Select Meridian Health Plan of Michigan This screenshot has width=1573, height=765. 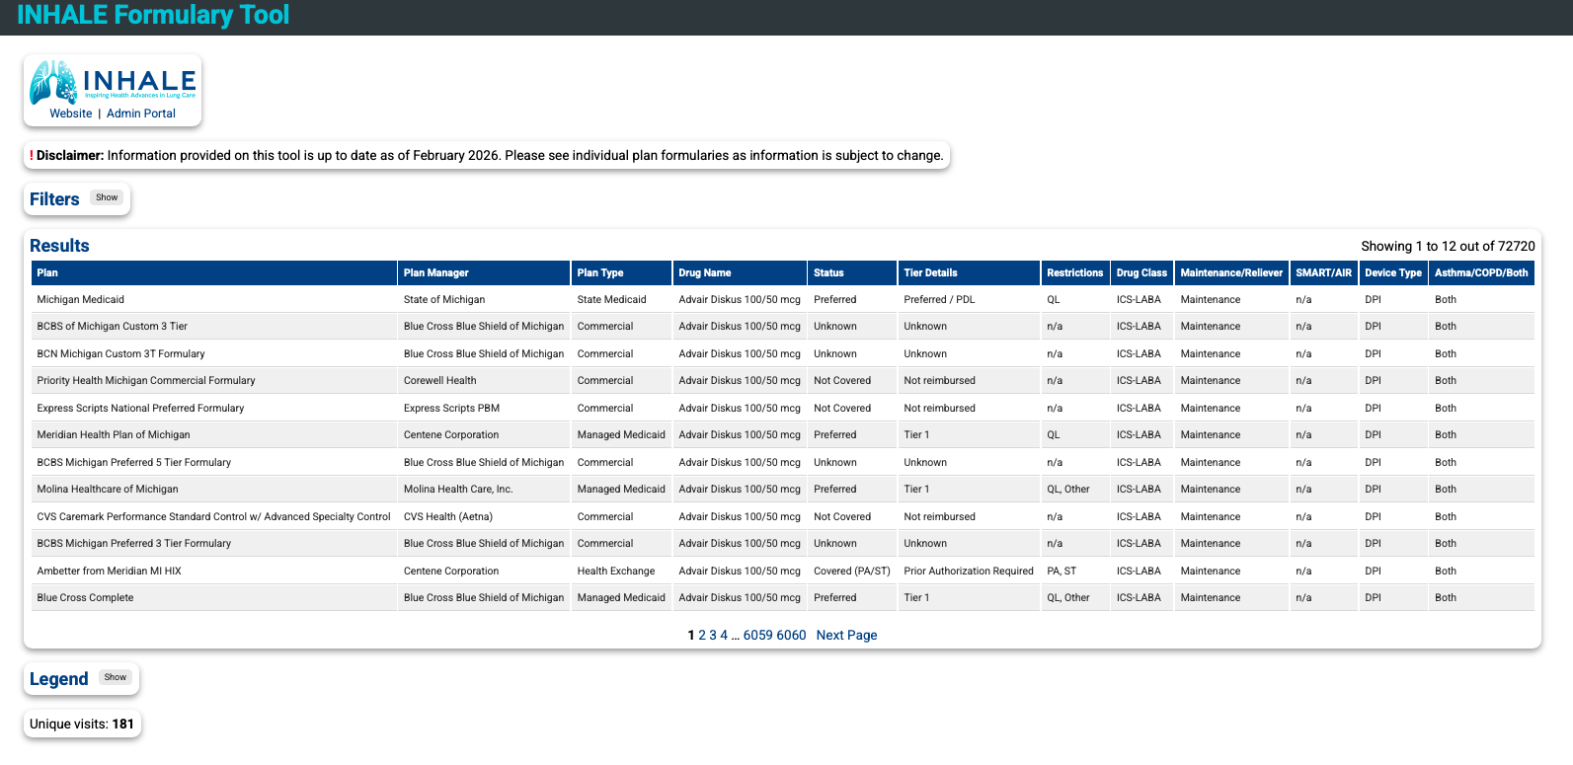pos(783,434)
